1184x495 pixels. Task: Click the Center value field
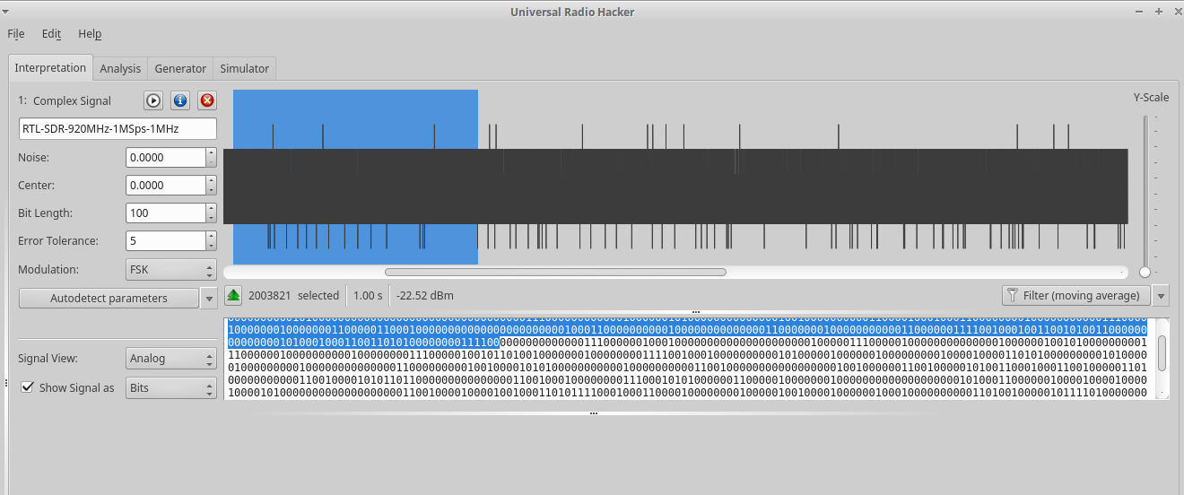166,185
